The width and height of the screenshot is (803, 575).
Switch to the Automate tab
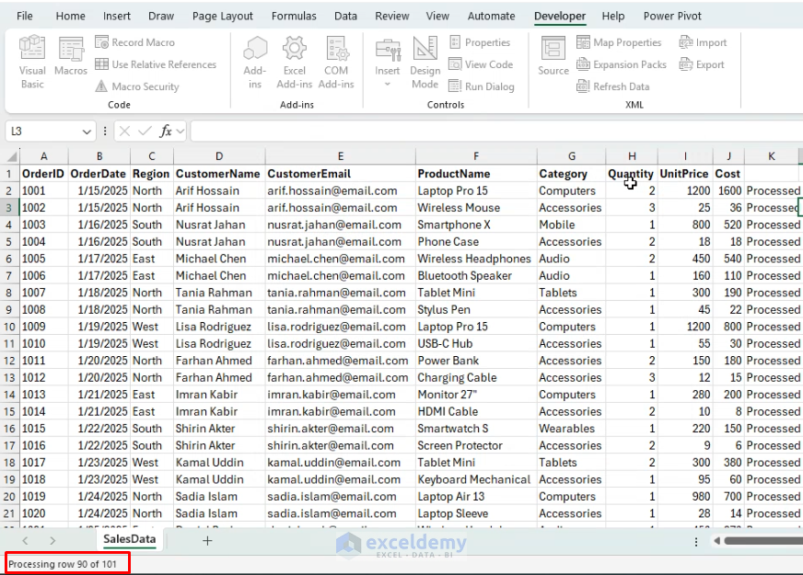[x=491, y=16]
